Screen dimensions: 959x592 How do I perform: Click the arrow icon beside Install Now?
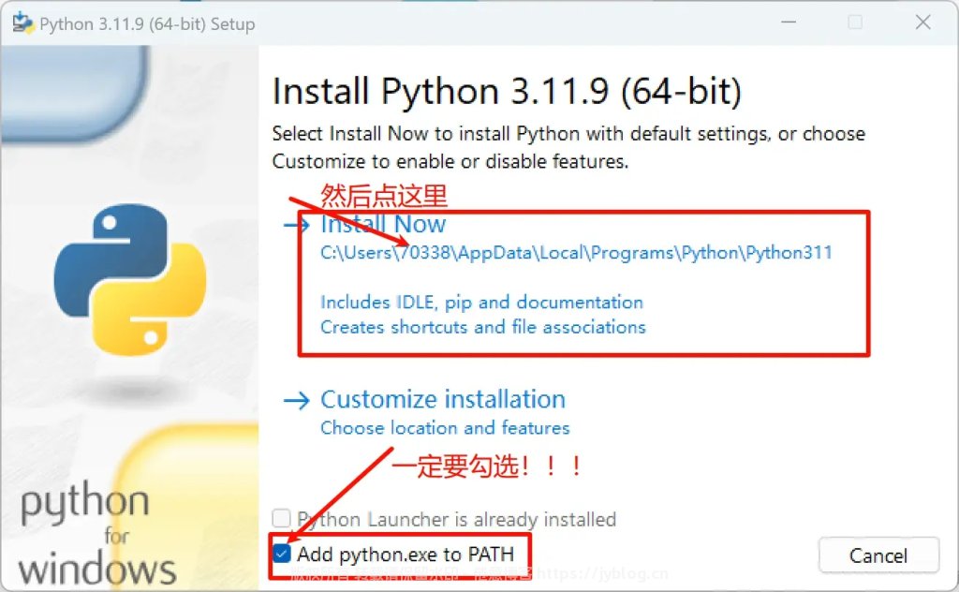point(296,226)
